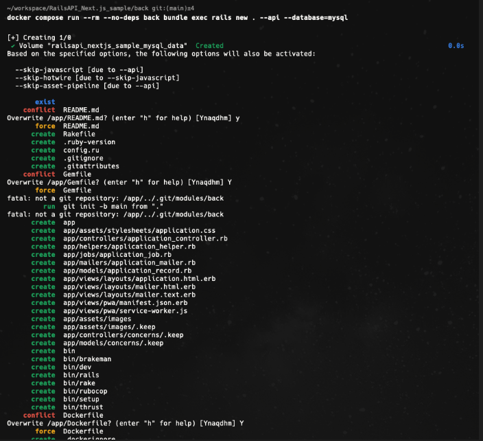Click the docker compose run command line

click(178, 18)
